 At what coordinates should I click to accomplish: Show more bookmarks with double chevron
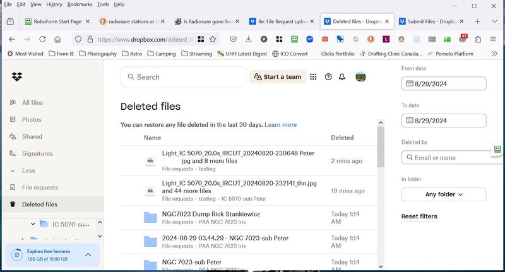pos(495,54)
